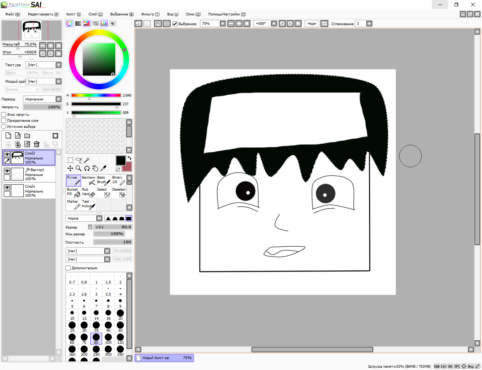The image size is (482, 370).
Task: Open the Переход blending mode dropdown
Action: click(42, 99)
